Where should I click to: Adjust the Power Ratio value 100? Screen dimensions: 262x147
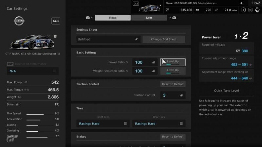click(145, 62)
